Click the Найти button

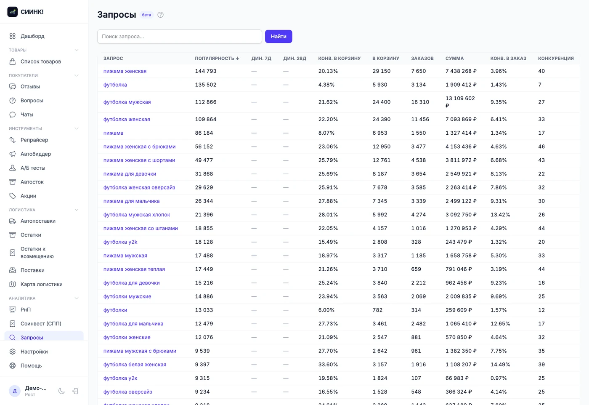279,37
